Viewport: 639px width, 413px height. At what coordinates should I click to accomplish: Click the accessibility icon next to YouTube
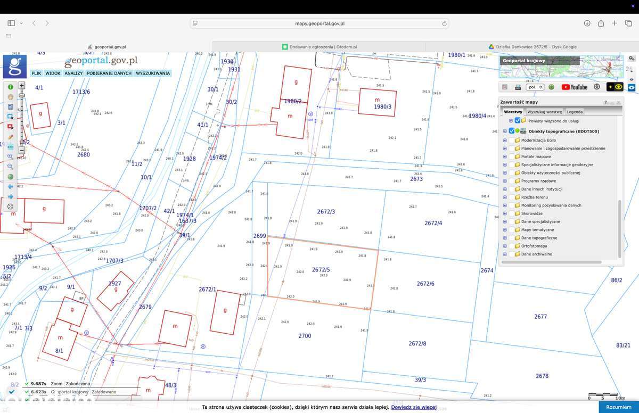(x=596, y=87)
